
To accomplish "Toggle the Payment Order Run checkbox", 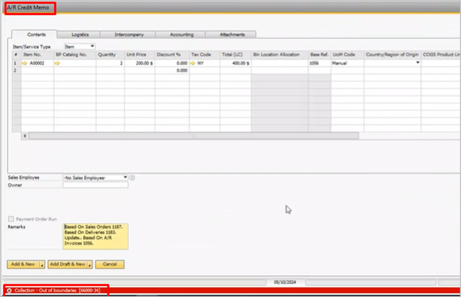I will (x=11, y=219).
